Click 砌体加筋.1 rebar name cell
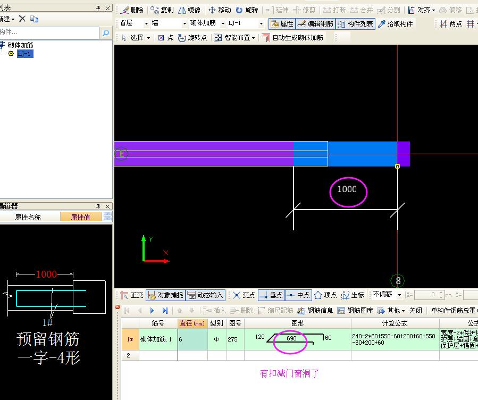 tap(158, 339)
